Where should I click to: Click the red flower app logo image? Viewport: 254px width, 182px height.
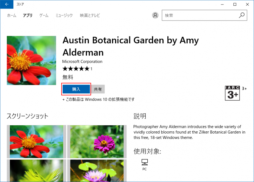point(31,60)
